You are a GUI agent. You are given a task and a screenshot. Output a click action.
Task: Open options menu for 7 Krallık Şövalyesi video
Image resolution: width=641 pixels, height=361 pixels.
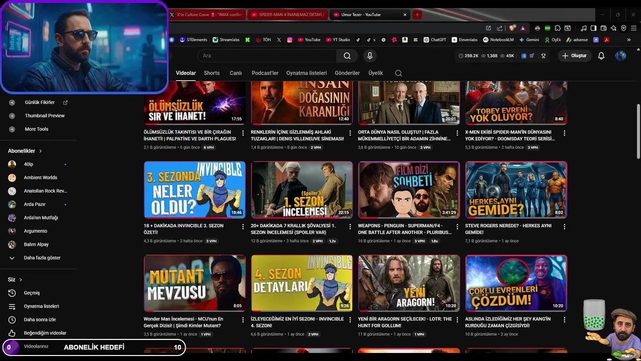pyautogui.click(x=350, y=227)
